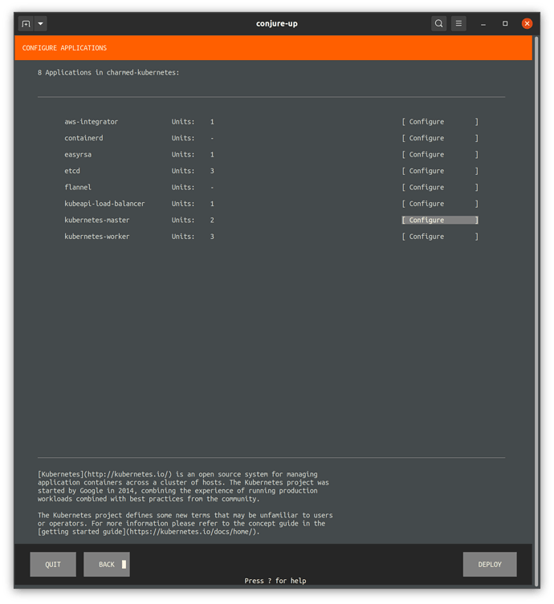
Task: Click the Units label for flannel
Action: click(x=183, y=187)
